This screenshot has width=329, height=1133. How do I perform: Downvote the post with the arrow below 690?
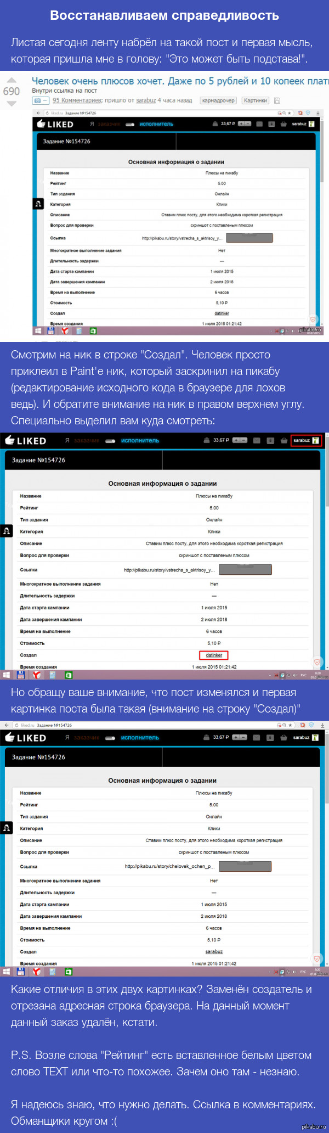(x=12, y=103)
